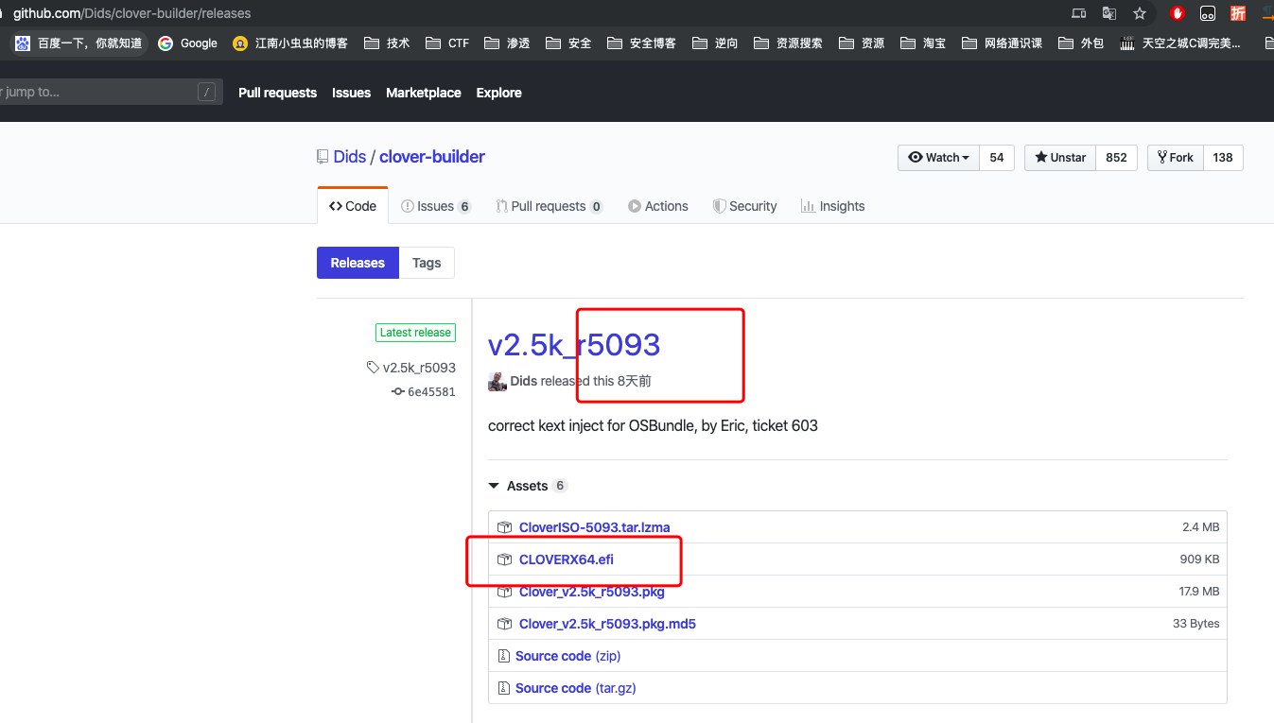This screenshot has width=1274, height=723.
Task: Switch to the repository Issues tab
Action: [x=436, y=206]
